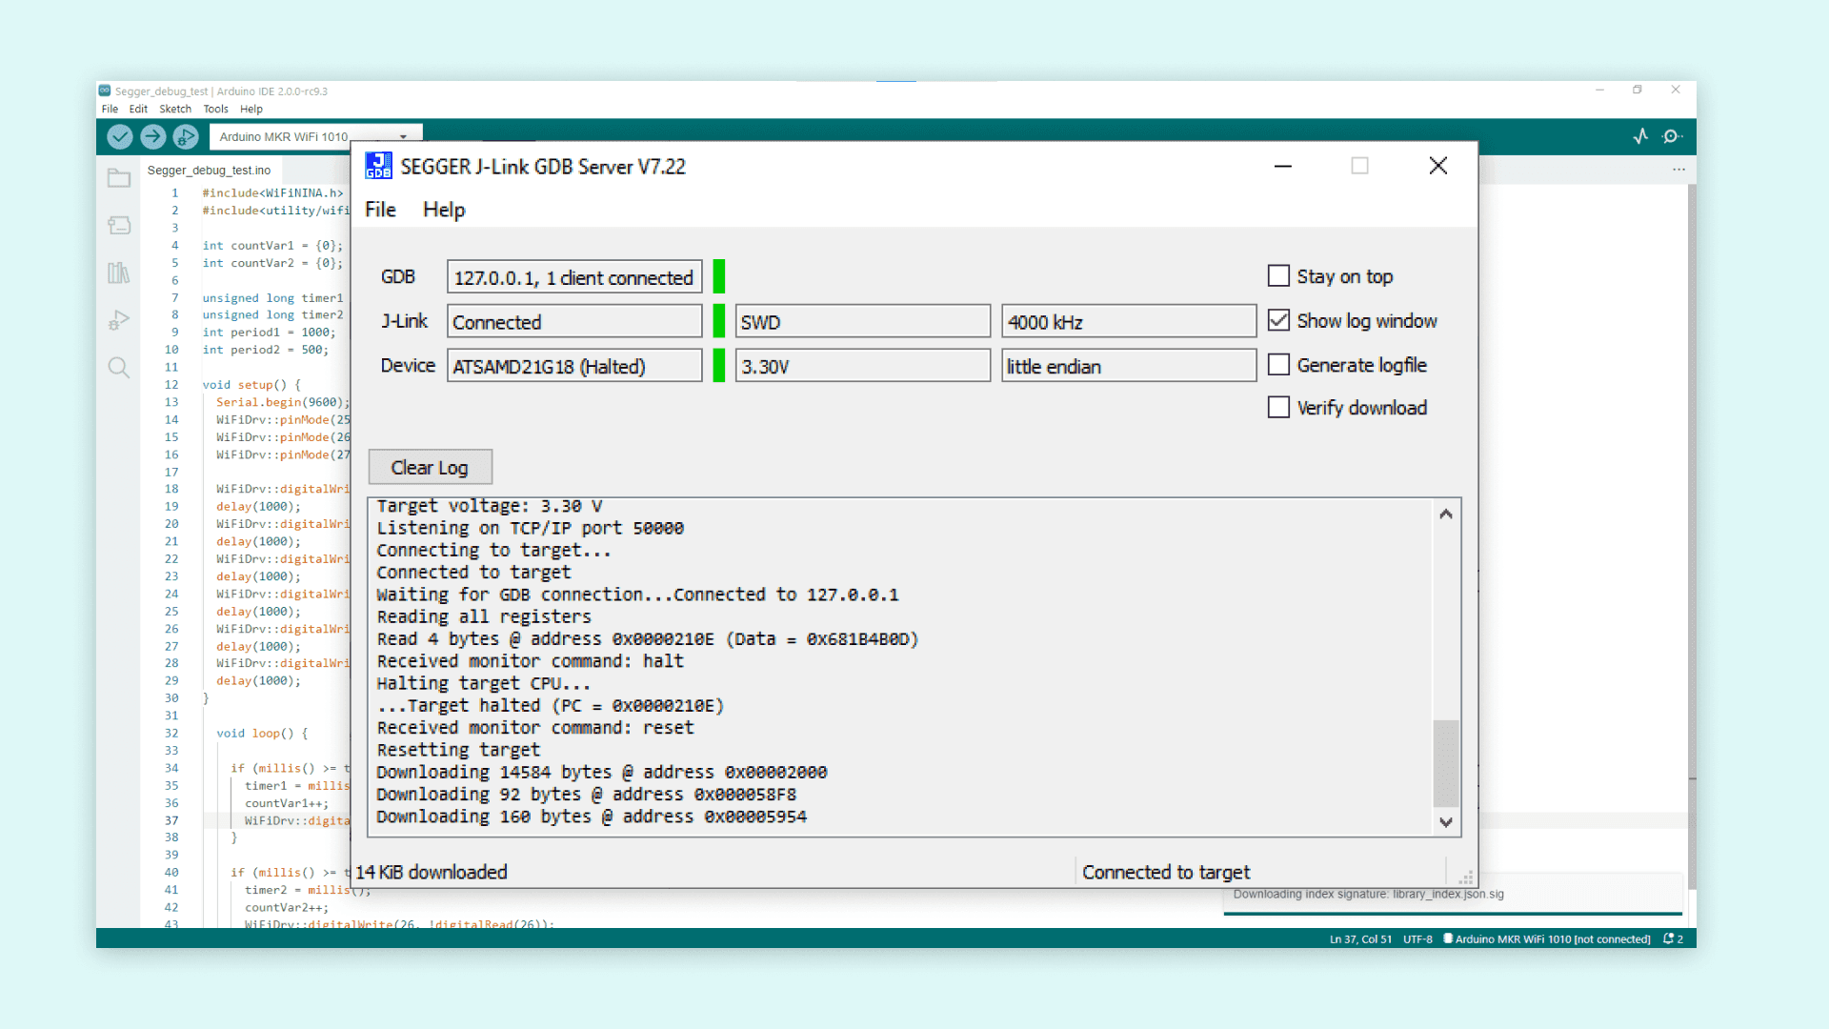
Task: Open the Serial Monitor icon top right
Action: pos(1672,136)
